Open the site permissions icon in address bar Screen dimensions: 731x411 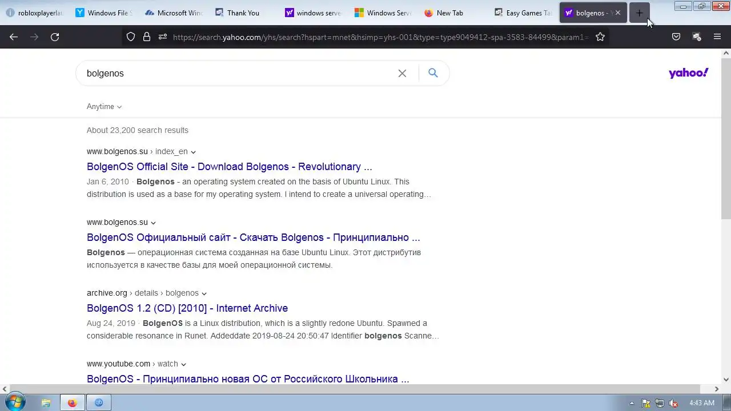163,37
